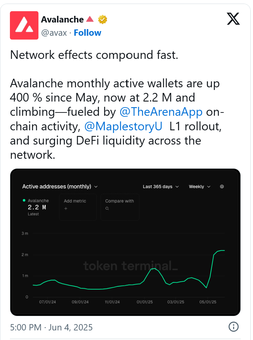Click the red triangle emoji by Avalanche
The width and height of the screenshot is (253, 340).
point(90,20)
